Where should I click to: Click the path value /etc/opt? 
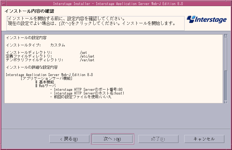pos(87,56)
